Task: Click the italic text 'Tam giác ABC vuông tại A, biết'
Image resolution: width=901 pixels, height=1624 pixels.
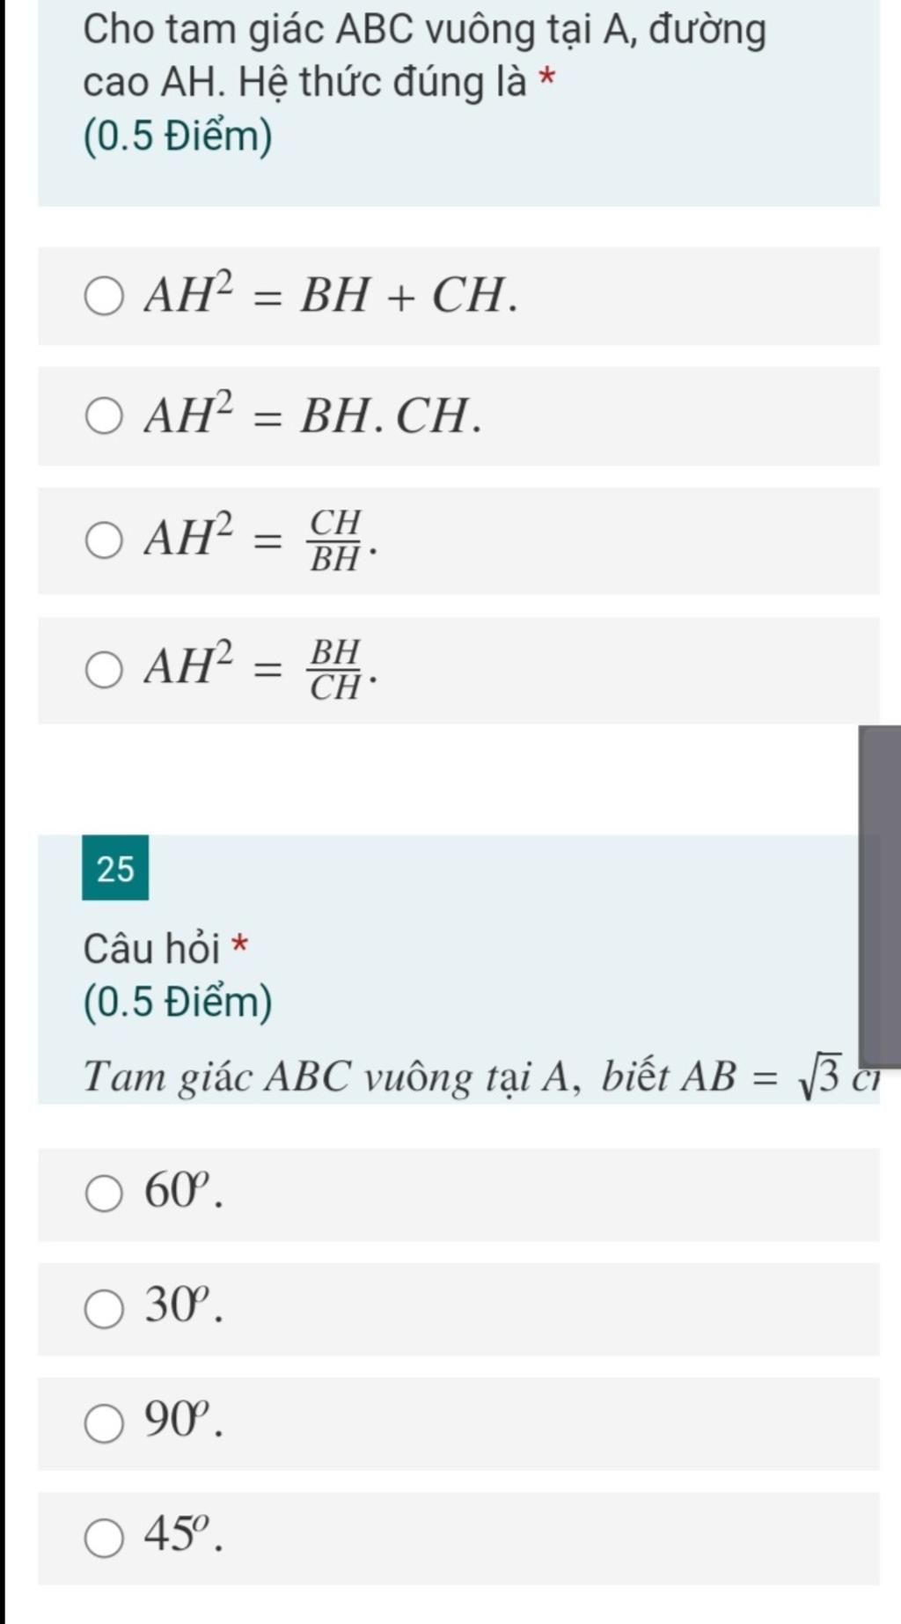Action: coord(377,1077)
